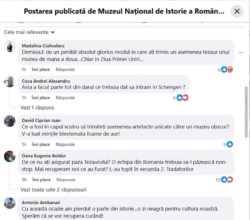Expand 'Vezi toate cele 2 răspunsuri'
The height and width of the screenshot is (220, 250).
tap(53, 190)
